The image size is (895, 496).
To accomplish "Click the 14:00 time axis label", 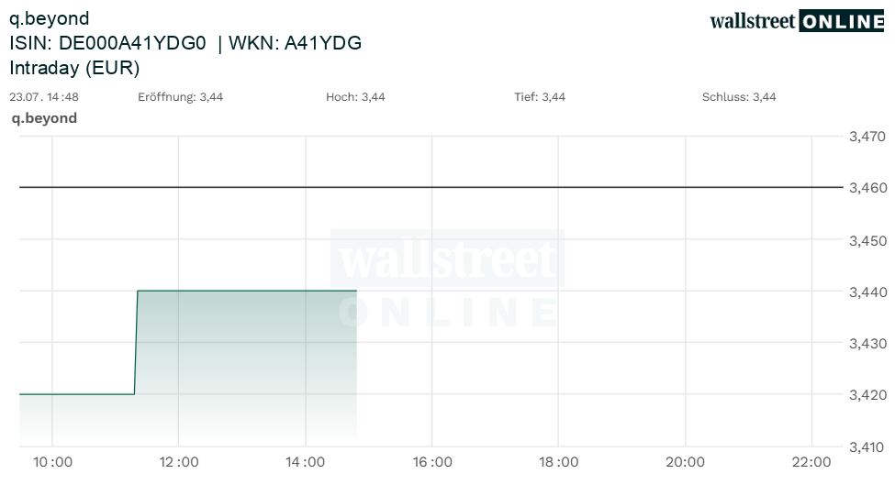I will 306,462.
